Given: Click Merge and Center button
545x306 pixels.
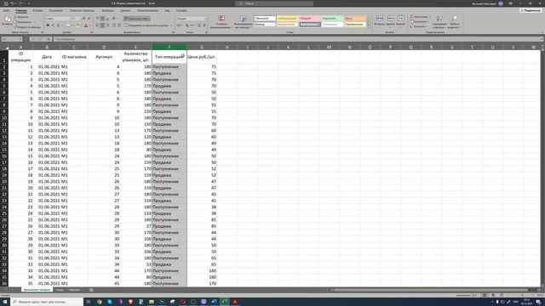Looking at the screenshot, I should pyautogui.click(x=146, y=25).
